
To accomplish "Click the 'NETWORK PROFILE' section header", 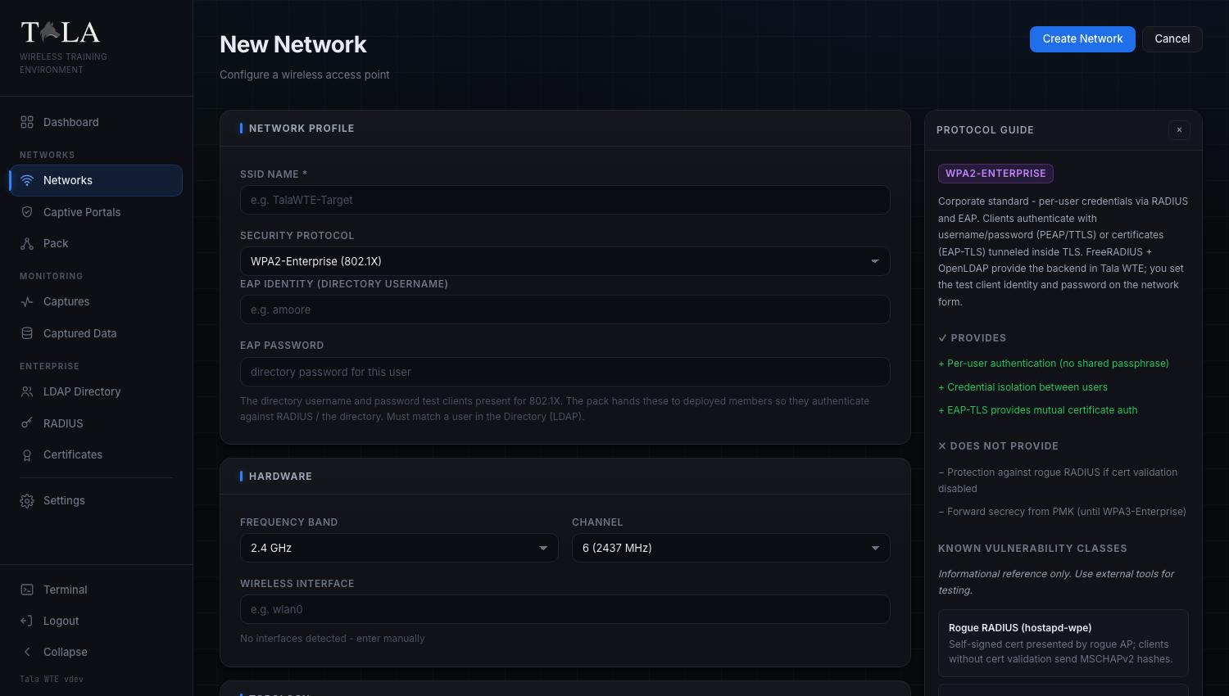I will click(302, 129).
